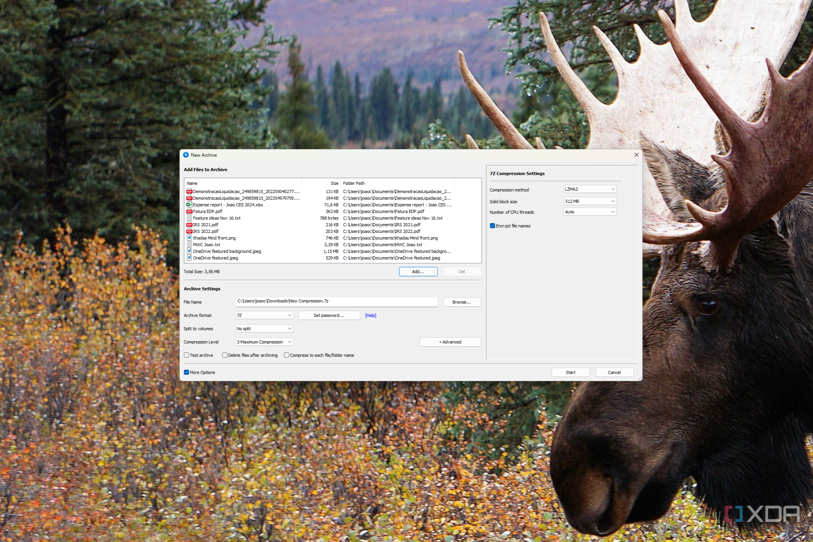The image size is (813, 542).
Task: Click the image icon of Khadas Mind front.png
Action: [x=189, y=238]
